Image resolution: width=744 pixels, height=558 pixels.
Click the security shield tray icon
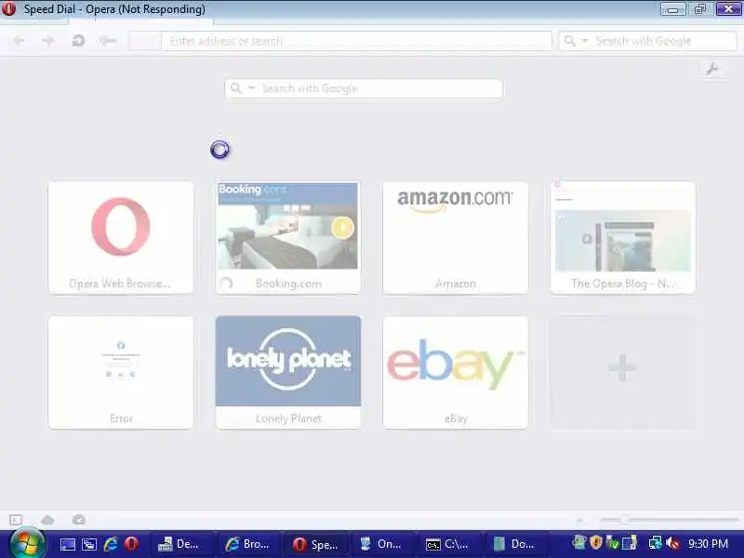coord(596,542)
